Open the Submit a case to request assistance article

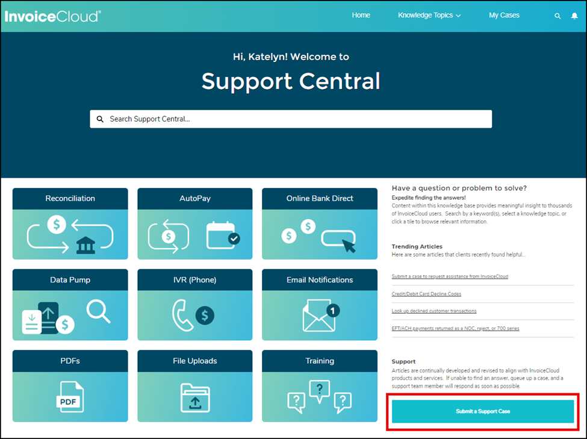[450, 276]
